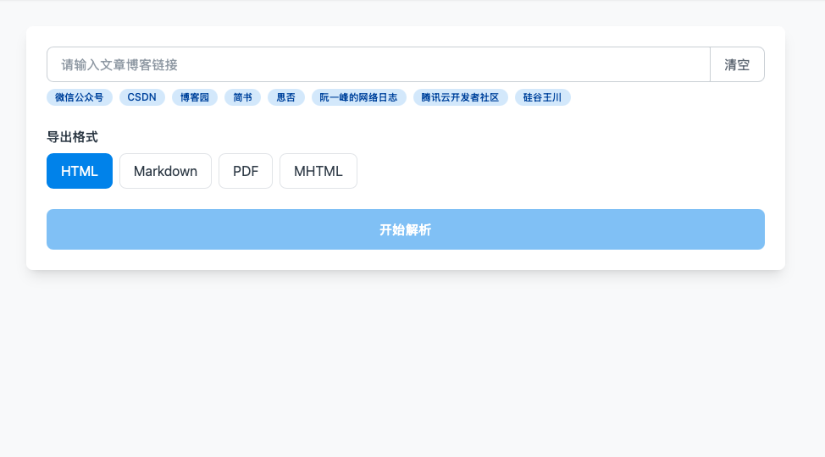The width and height of the screenshot is (825, 457).
Task: Click the 导出格式 section label
Action: click(x=72, y=137)
